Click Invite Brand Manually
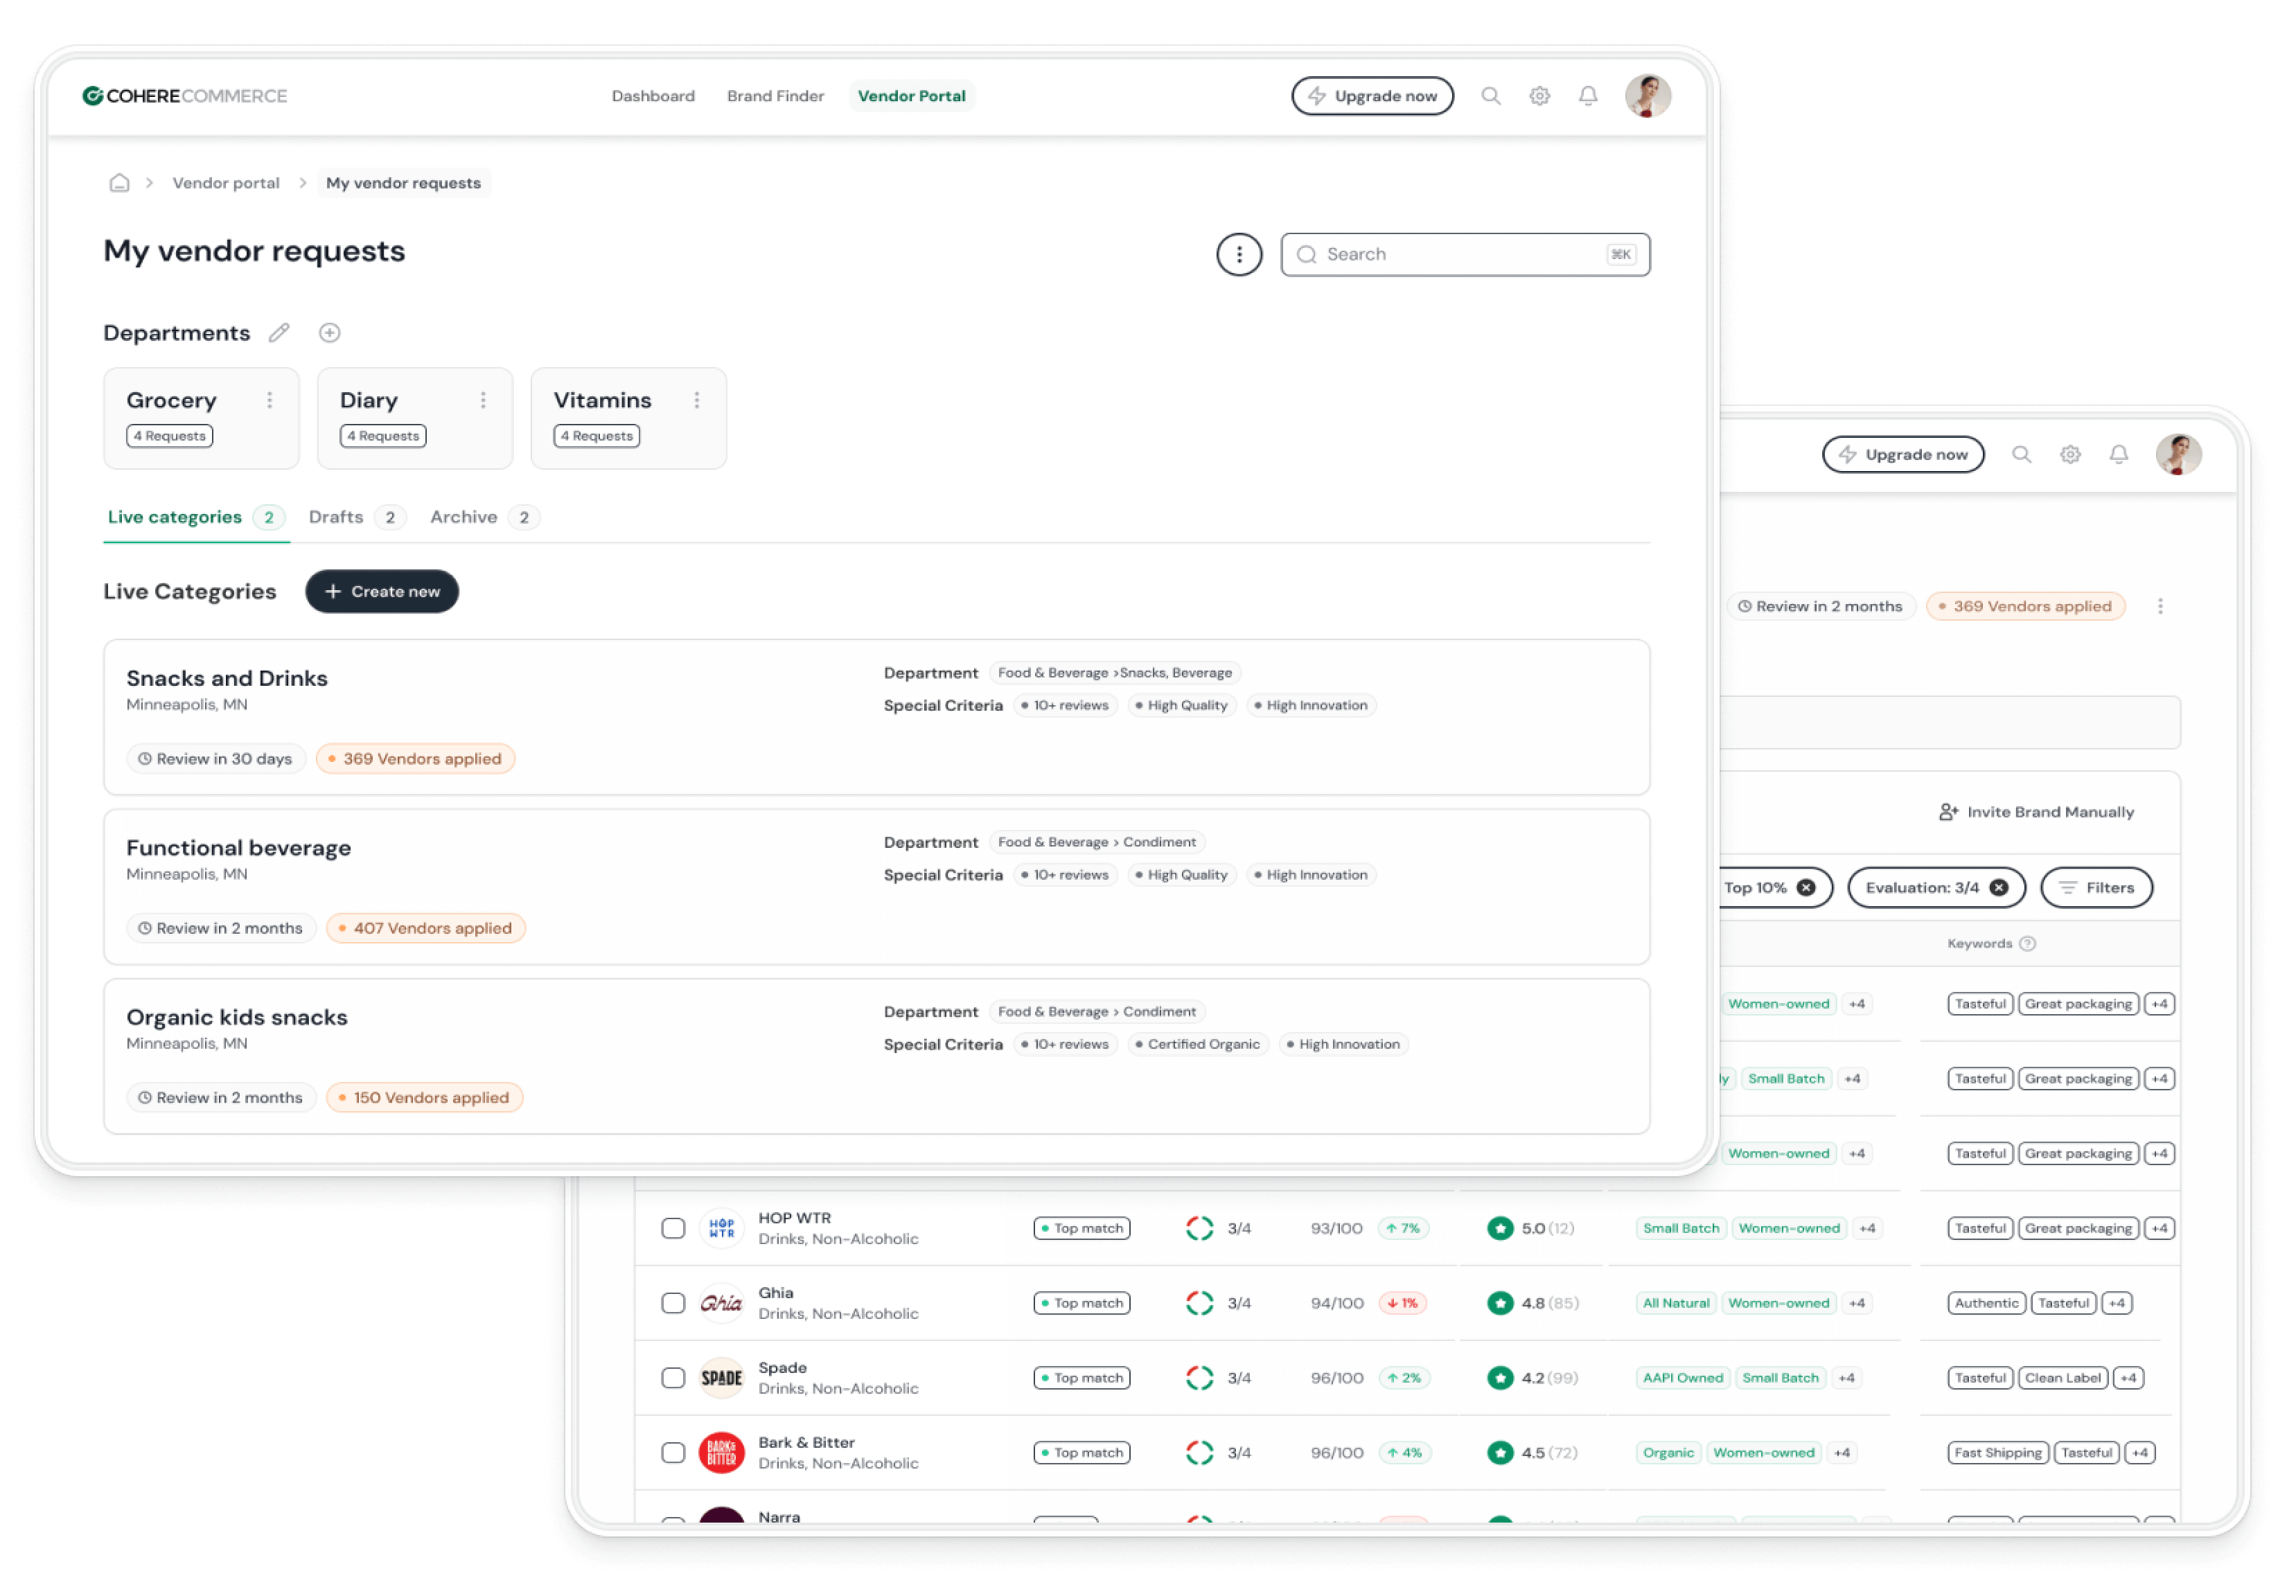Image resolution: width=2296 pixels, height=1596 pixels. 2036,812
